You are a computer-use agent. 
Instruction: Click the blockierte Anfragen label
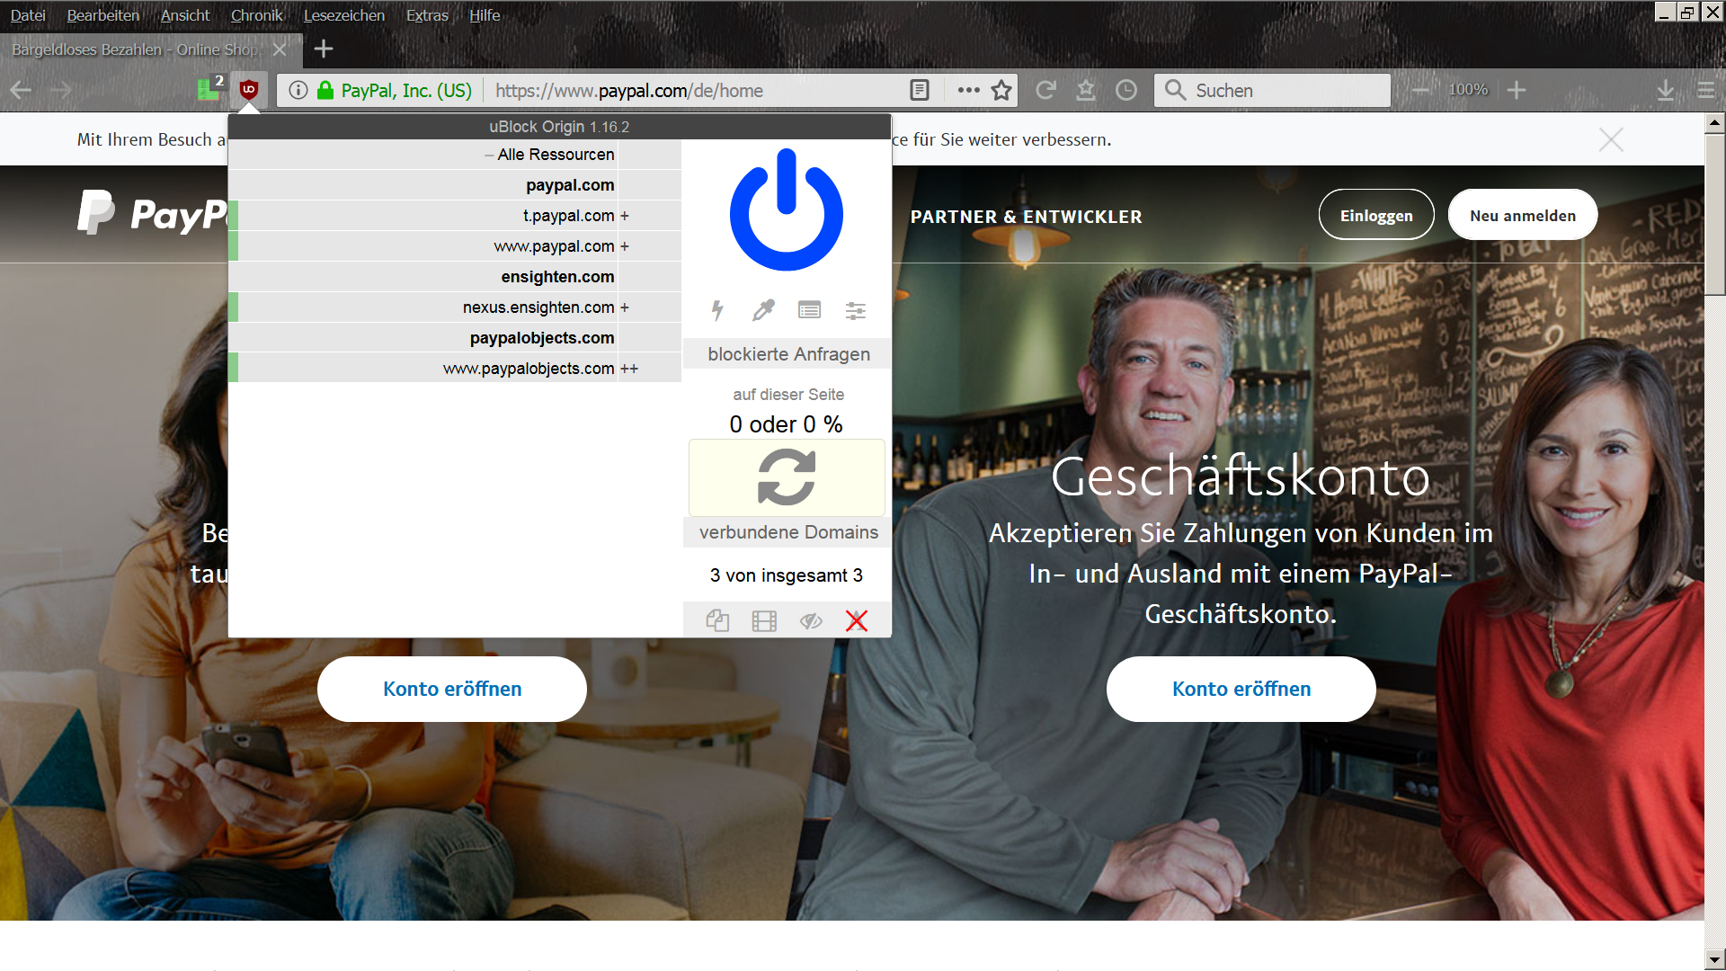pyautogui.click(x=788, y=354)
